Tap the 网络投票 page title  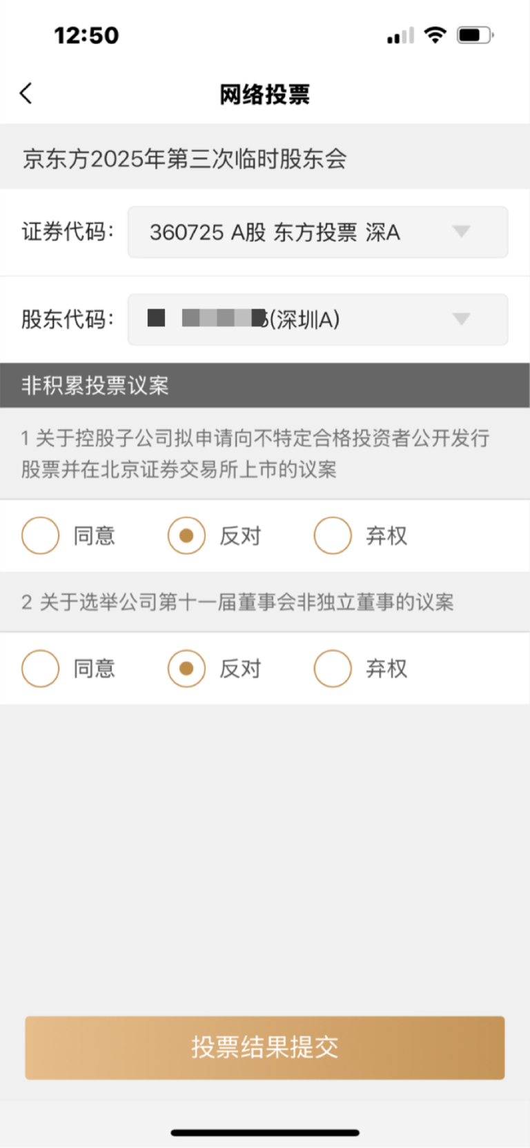265,94
